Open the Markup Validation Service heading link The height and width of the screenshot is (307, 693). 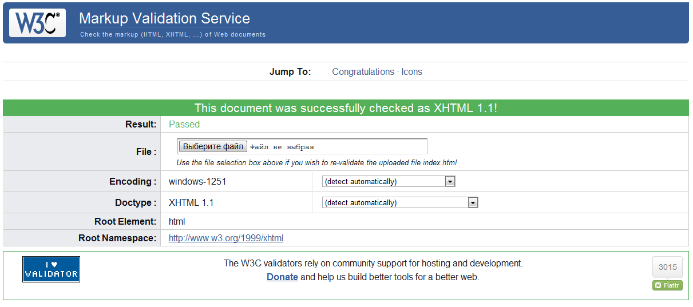(x=164, y=18)
